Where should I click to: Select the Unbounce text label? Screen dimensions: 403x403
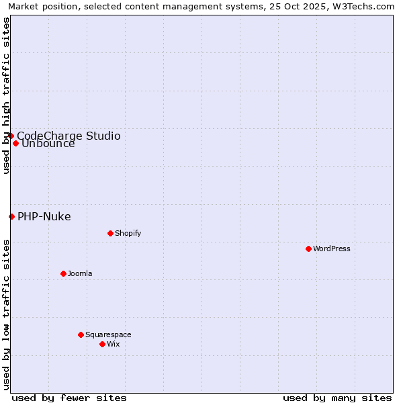(x=48, y=144)
